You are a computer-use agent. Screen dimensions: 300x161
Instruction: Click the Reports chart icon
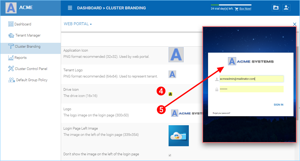11,58
